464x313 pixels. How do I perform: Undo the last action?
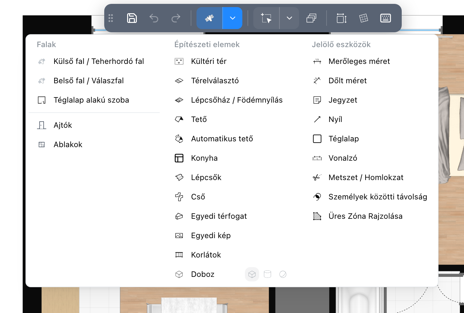click(154, 18)
